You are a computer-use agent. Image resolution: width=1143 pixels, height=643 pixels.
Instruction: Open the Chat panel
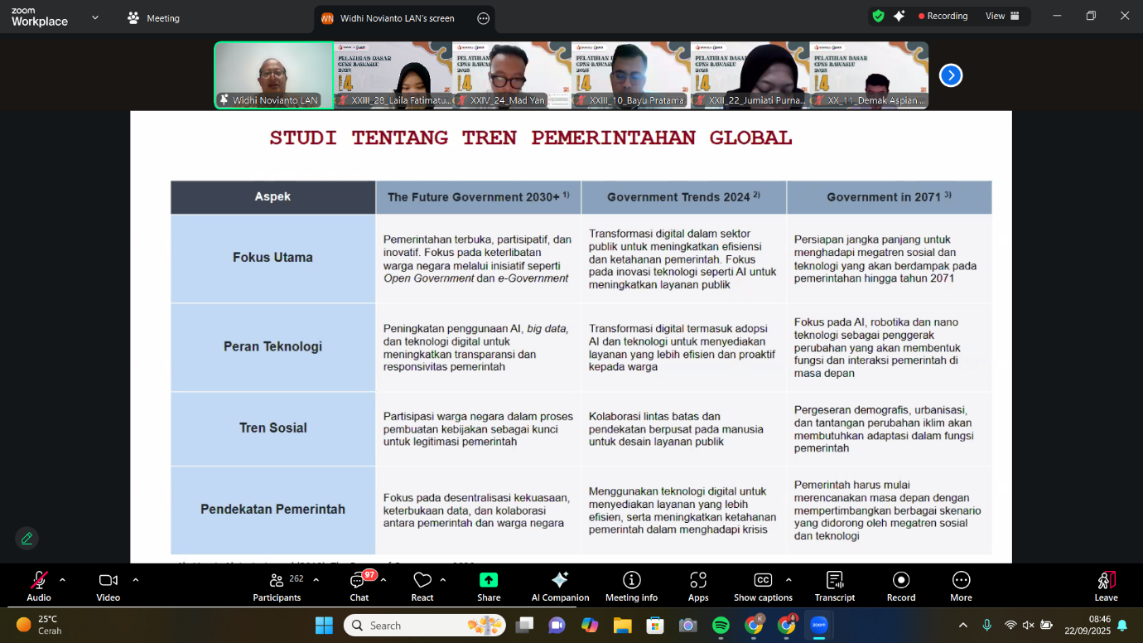pyautogui.click(x=359, y=586)
